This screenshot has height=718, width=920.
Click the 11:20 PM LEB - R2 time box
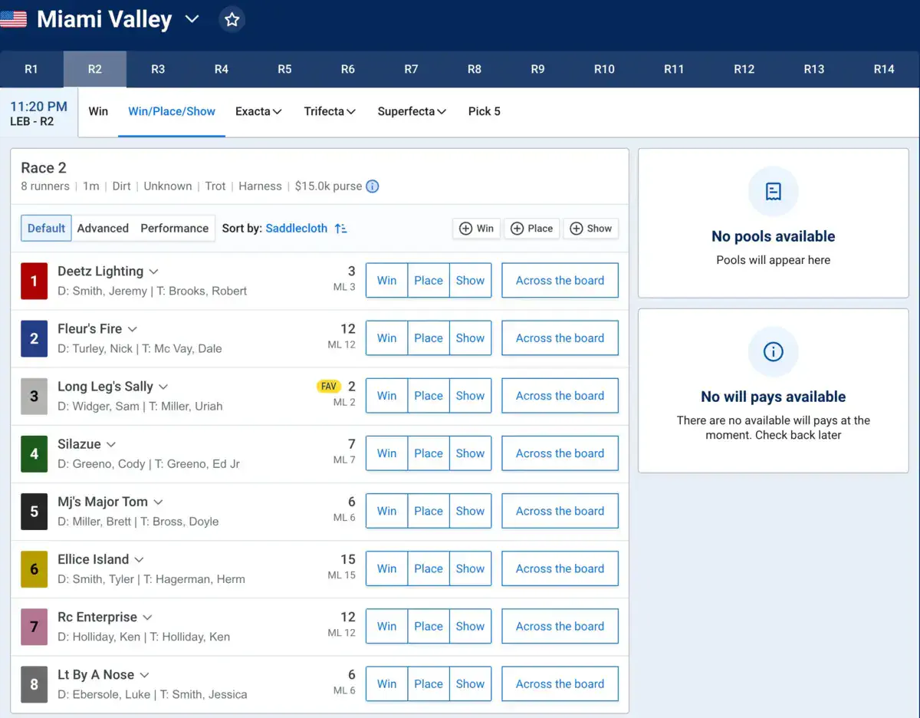click(39, 113)
